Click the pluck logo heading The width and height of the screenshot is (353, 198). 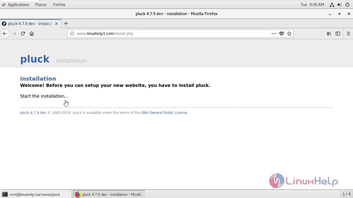click(35, 59)
